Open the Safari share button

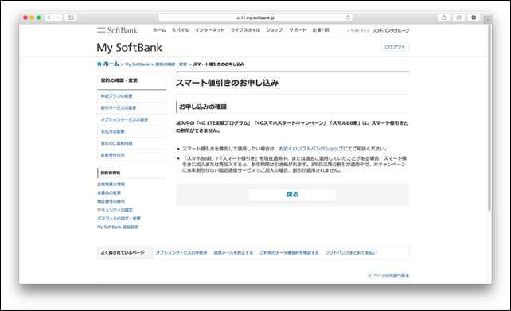point(444,17)
